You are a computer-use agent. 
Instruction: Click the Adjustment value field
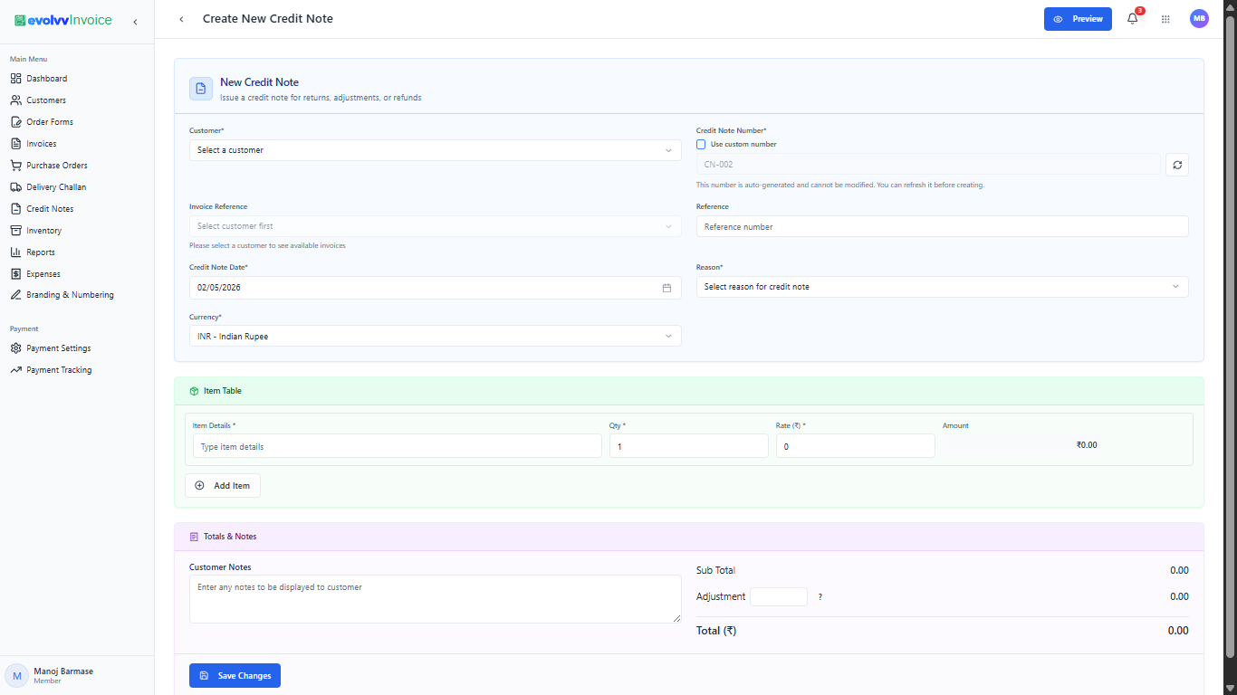coord(778,597)
